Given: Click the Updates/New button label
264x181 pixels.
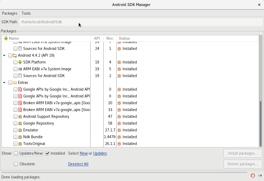Looking at the screenshot, I should coord(31,153).
